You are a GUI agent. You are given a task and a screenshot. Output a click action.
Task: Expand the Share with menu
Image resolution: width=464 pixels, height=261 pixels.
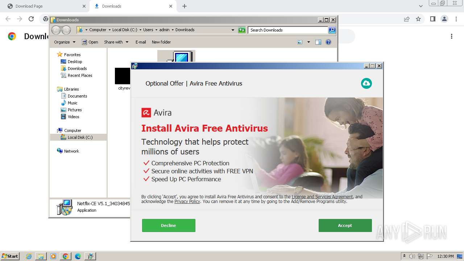116,42
